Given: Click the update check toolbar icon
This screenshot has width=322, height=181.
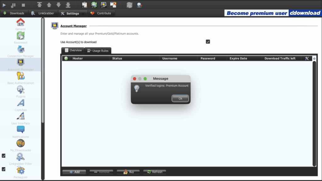Looking at the screenshot, I should tap(139, 5).
